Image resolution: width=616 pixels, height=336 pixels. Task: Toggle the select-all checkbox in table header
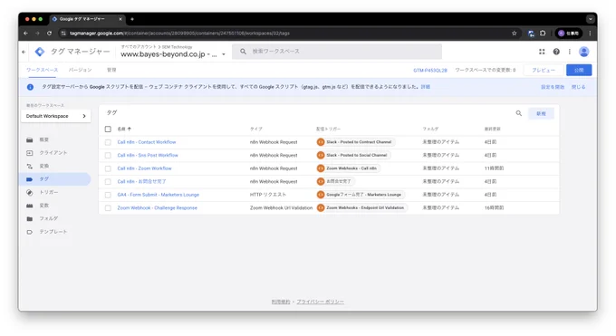pyautogui.click(x=108, y=129)
